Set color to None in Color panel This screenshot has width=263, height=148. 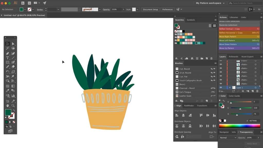(x=220, y=121)
